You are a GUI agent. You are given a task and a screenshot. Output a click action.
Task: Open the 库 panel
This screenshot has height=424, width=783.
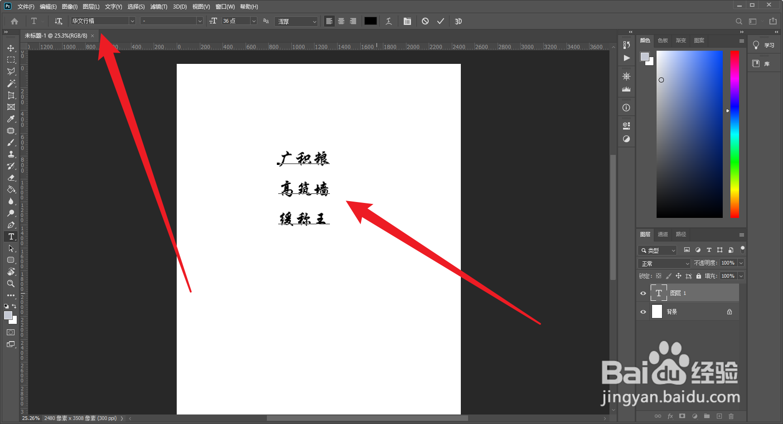click(x=764, y=64)
